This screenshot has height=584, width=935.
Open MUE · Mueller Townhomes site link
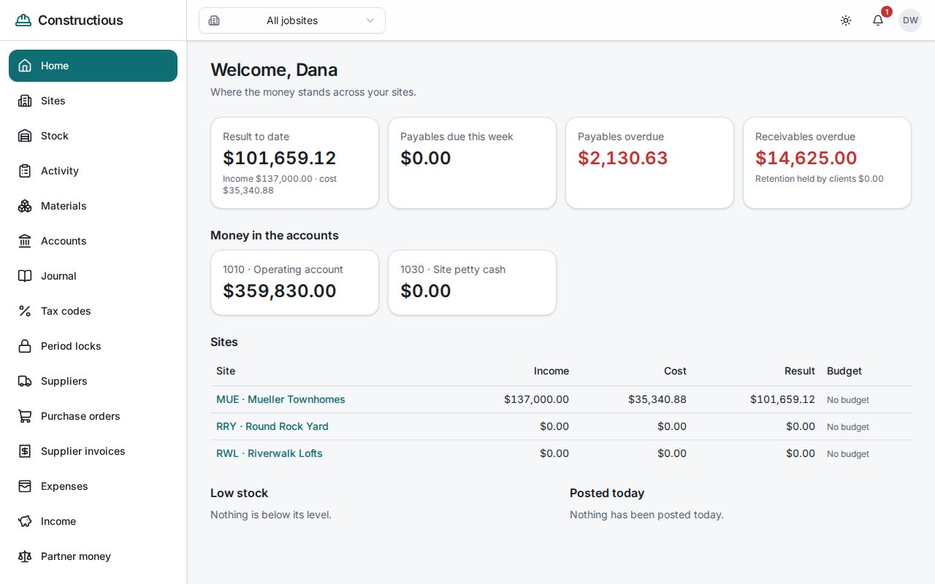[280, 399]
